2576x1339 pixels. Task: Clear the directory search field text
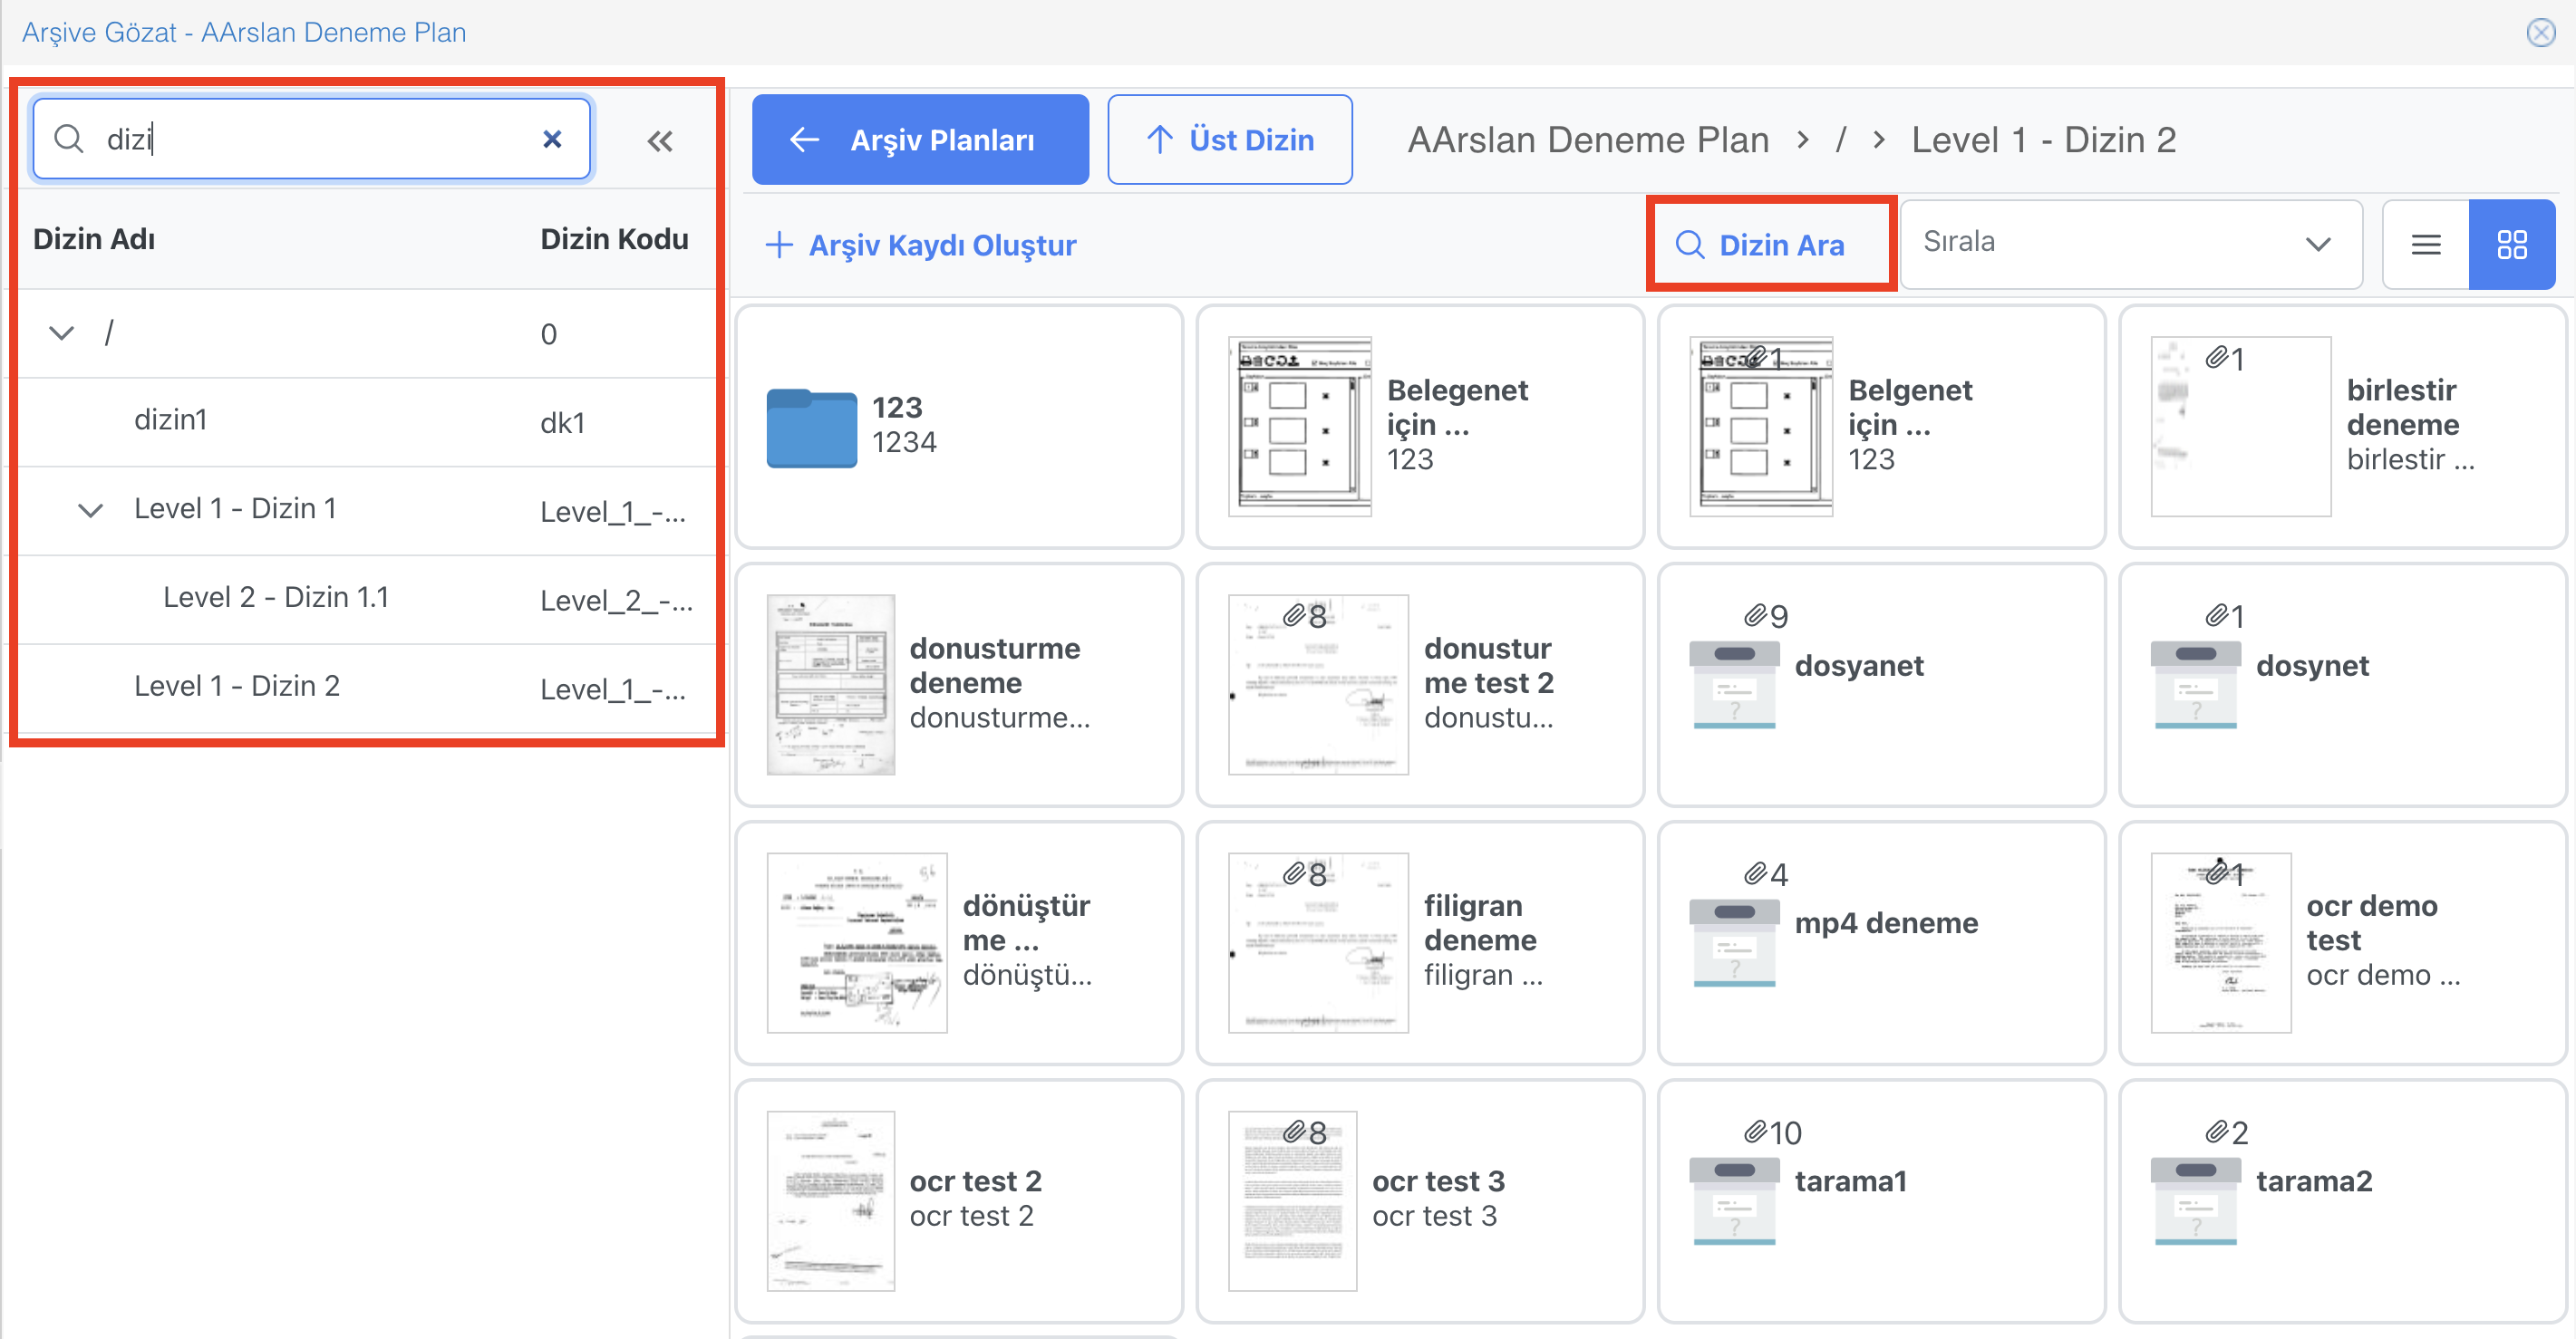click(551, 139)
